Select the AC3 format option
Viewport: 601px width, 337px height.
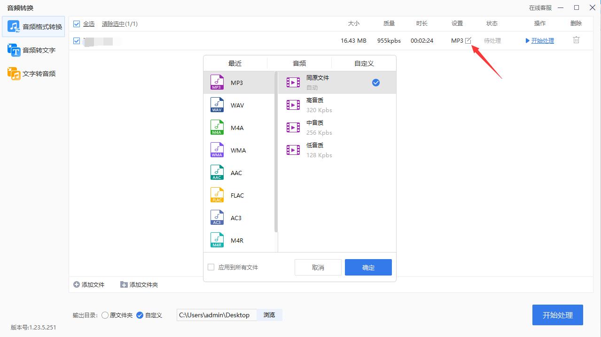click(237, 217)
